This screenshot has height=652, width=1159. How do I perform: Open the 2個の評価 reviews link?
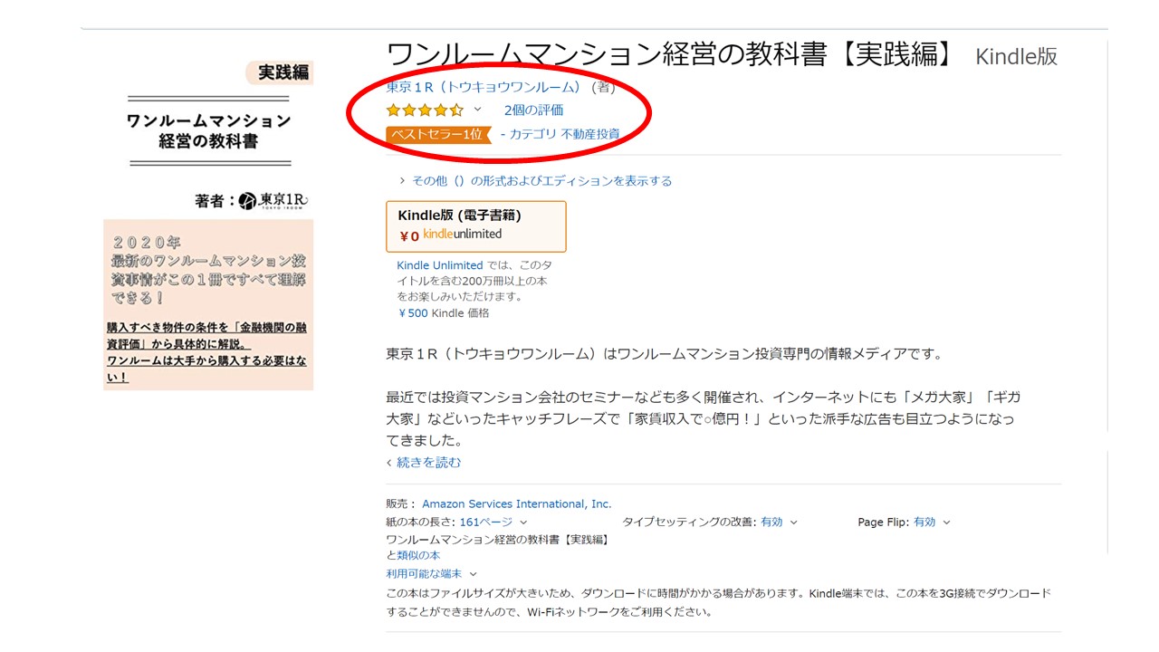[533, 110]
